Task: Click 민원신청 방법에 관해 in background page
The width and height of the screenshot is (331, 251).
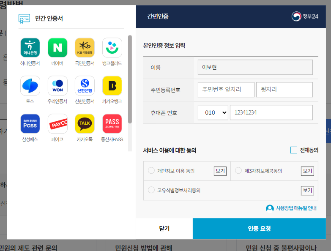Action: tap(144, 248)
